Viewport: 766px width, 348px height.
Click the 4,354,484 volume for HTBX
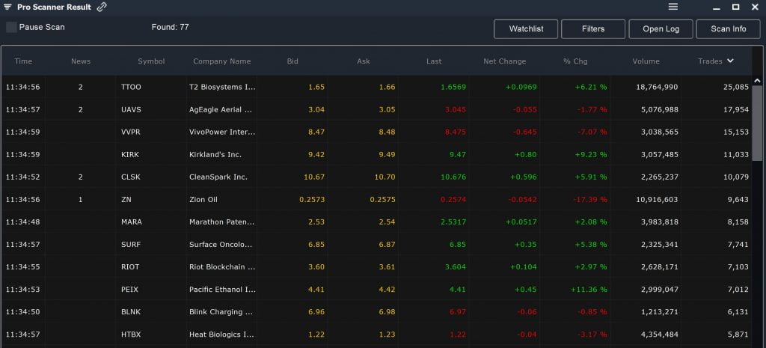660,335
